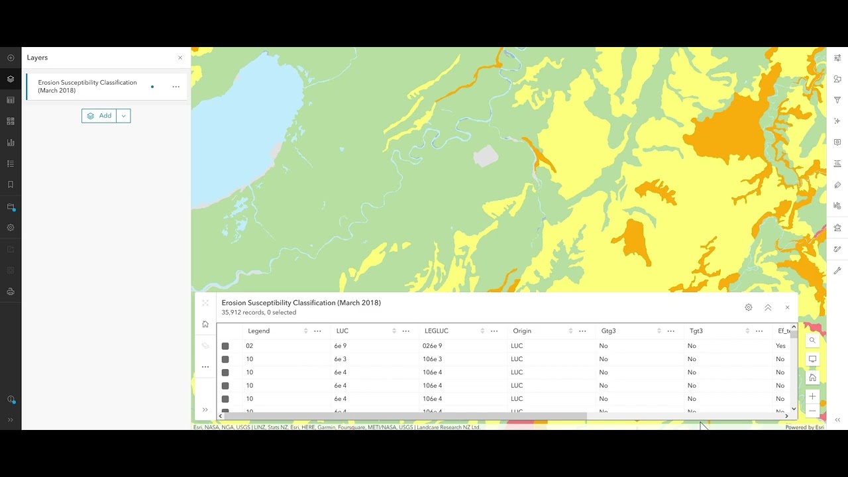Open the Add content plus icon

point(11,58)
